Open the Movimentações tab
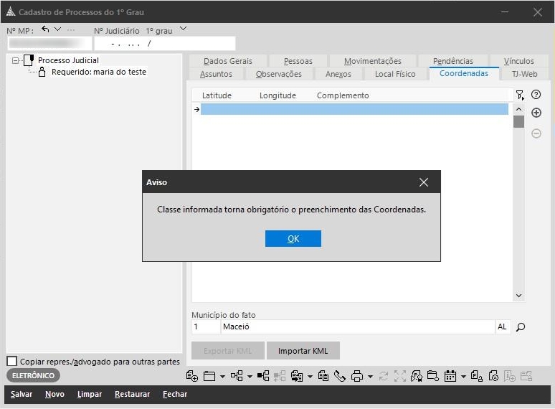Viewport: 555px width, 409px height. (x=372, y=61)
